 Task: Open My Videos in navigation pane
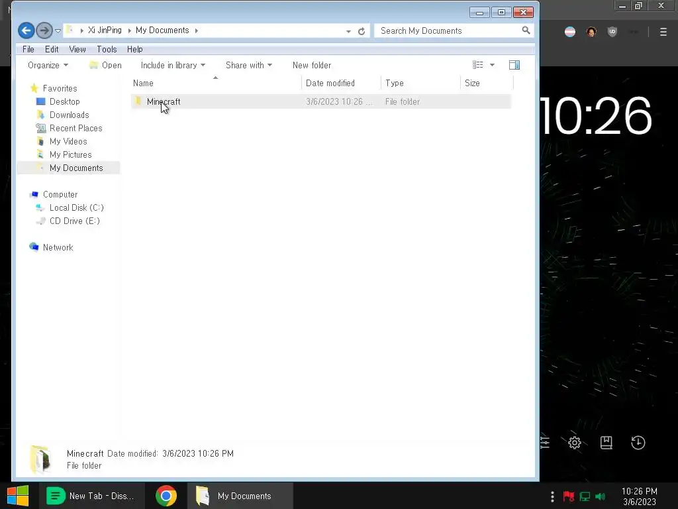click(68, 142)
